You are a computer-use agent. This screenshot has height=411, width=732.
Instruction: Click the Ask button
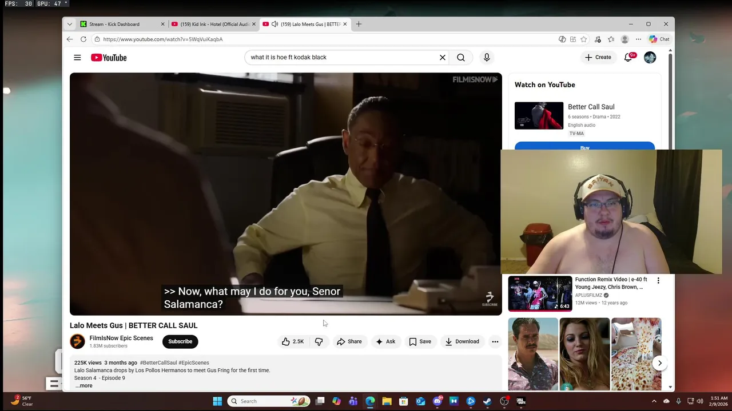point(385,341)
